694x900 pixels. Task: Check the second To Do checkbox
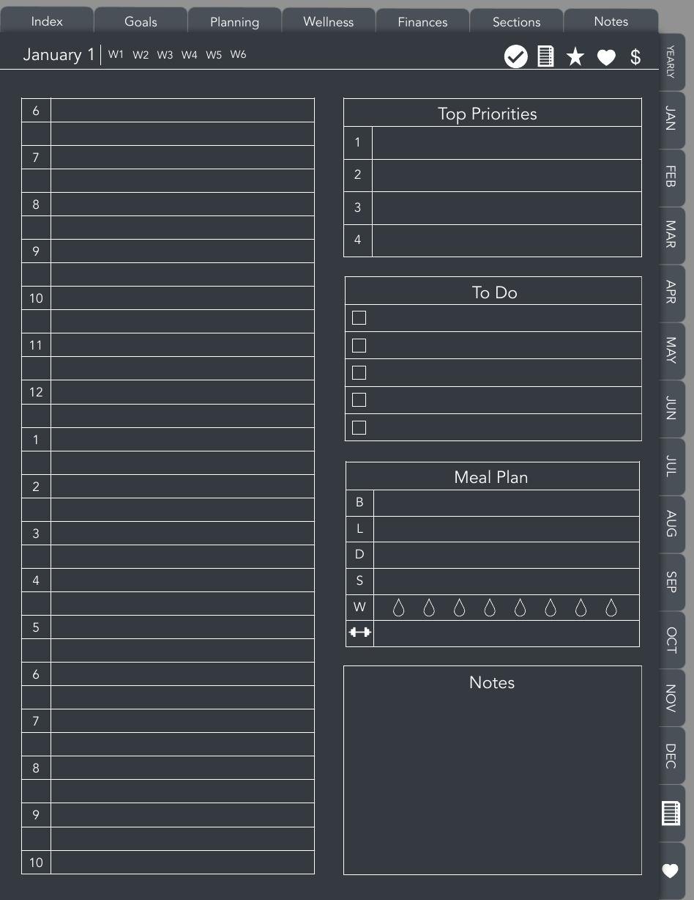pyautogui.click(x=359, y=345)
